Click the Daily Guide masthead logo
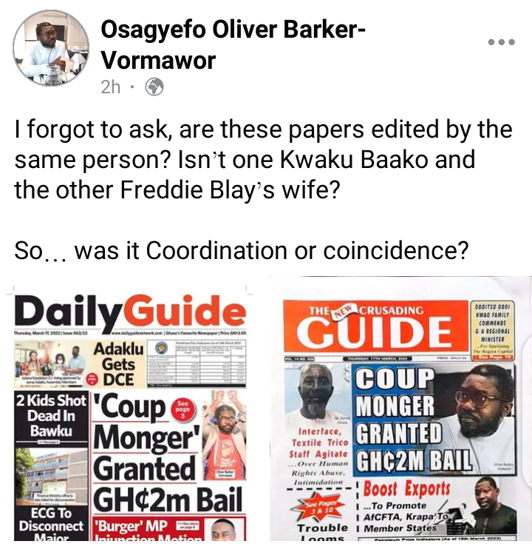 pyautogui.click(x=129, y=311)
